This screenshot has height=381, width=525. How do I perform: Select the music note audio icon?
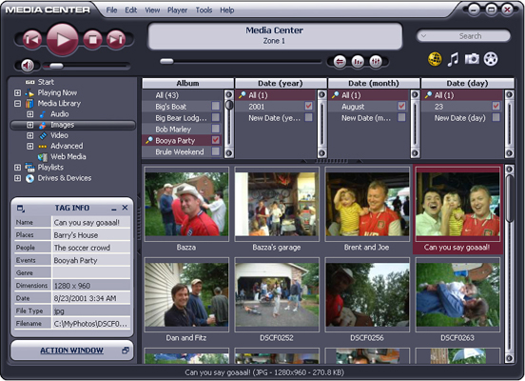pos(453,59)
